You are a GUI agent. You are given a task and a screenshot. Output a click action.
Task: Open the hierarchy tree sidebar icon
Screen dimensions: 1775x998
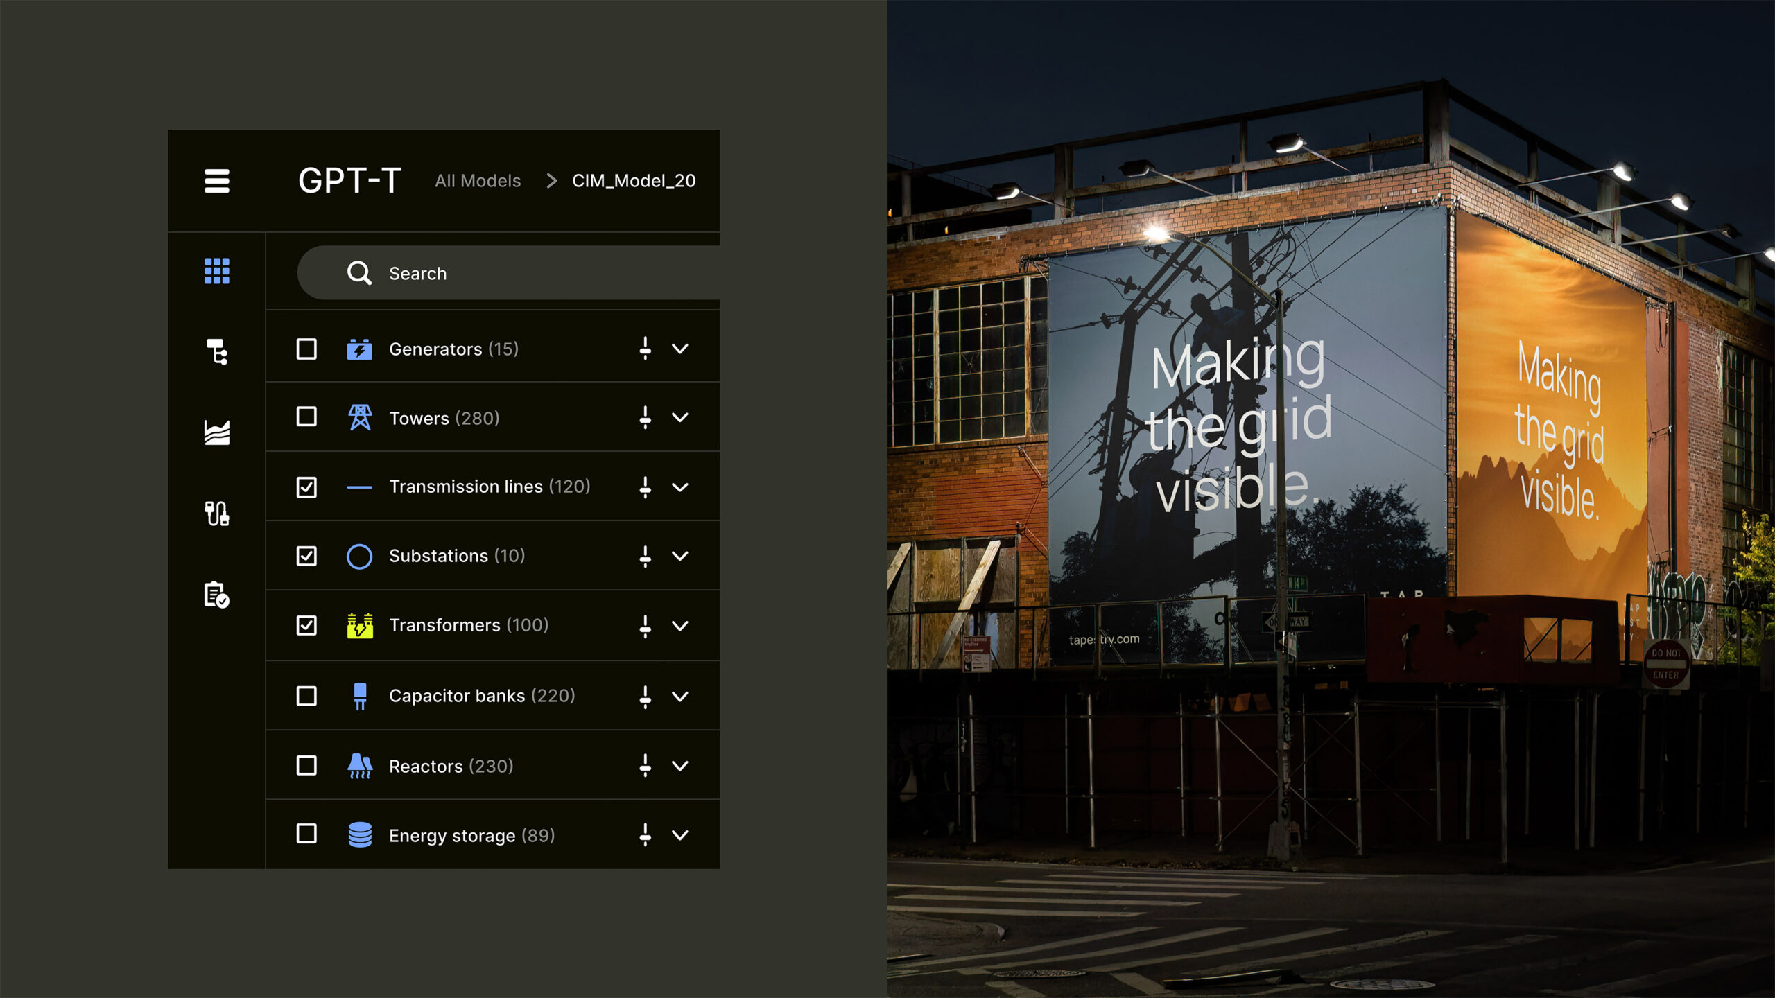point(216,352)
